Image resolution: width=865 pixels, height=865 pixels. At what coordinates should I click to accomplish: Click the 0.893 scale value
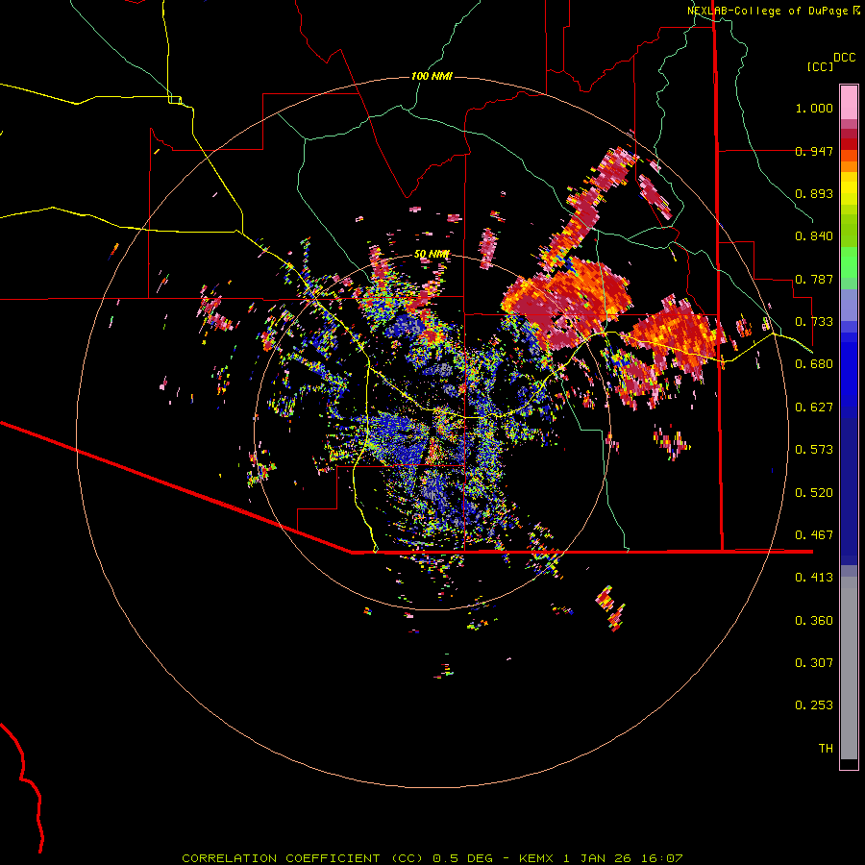(x=814, y=193)
